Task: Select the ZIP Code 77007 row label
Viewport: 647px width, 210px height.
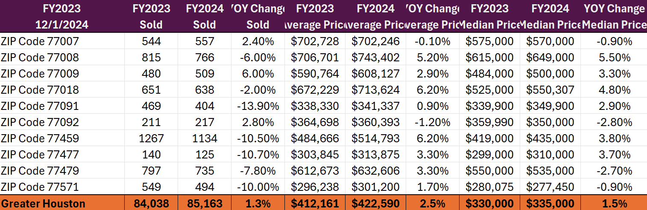Action: click(x=40, y=41)
